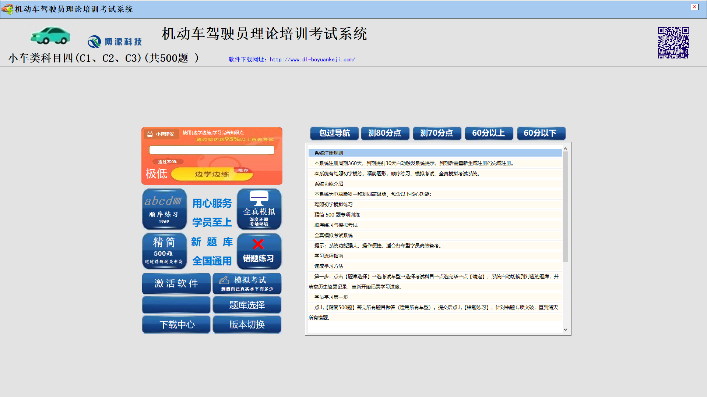707x397 pixels.
Task: Click 小车类科目四 subject heading
Action: [x=103, y=58]
